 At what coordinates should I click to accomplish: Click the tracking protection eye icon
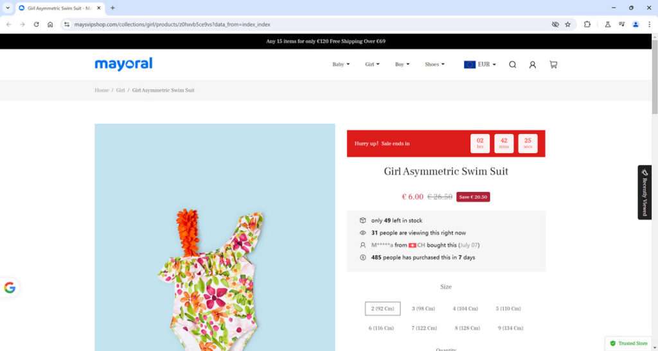click(555, 24)
